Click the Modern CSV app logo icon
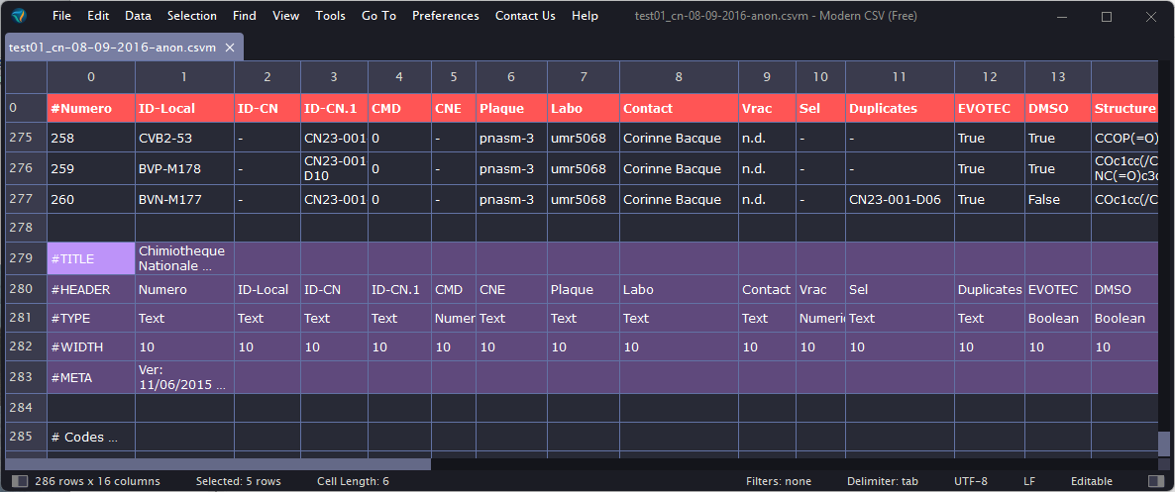This screenshot has height=492, width=1175. [19, 16]
